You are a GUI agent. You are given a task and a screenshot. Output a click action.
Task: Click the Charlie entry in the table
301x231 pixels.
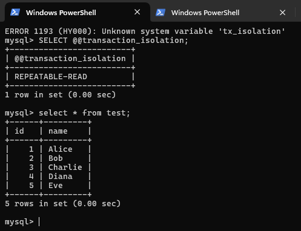(x=65, y=168)
